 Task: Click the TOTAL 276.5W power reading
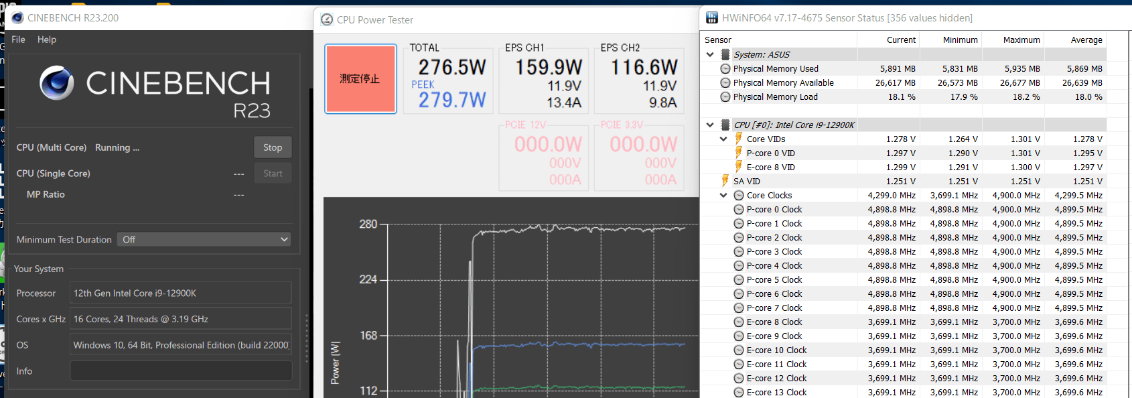pyautogui.click(x=452, y=67)
